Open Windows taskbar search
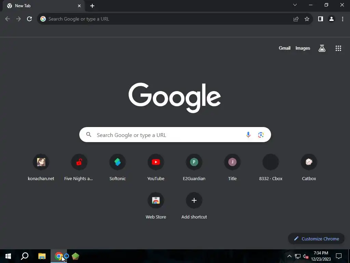Image resolution: width=350 pixels, height=263 pixels. (x=25, y=256)
